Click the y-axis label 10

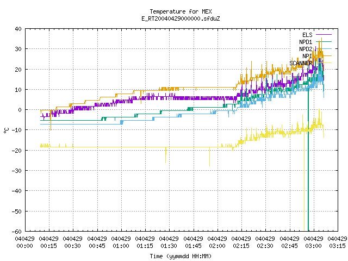[18, 90]
